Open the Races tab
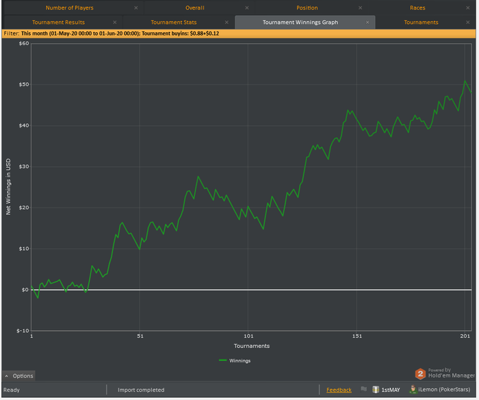This screenshot has width=479, height=400. (417, 8)
